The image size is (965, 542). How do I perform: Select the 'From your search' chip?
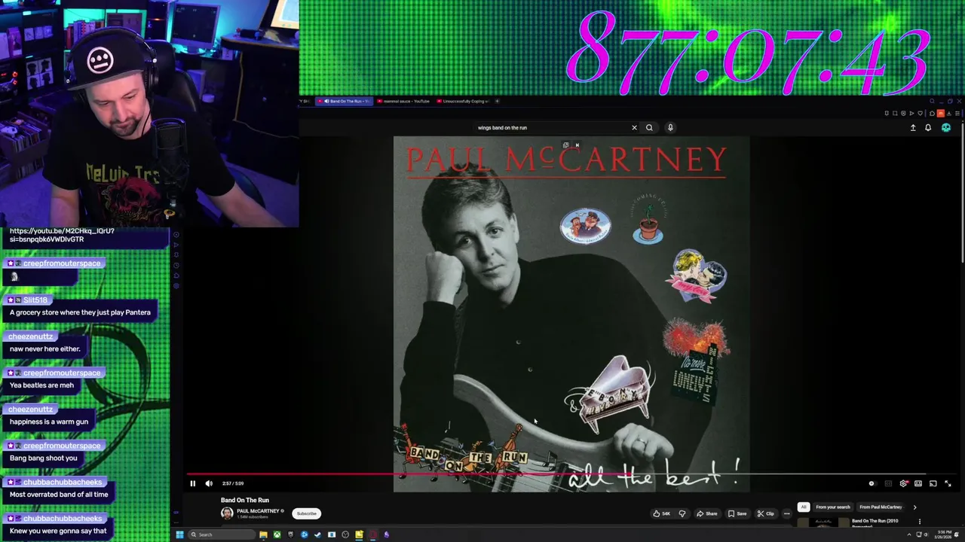coord(832,507)
